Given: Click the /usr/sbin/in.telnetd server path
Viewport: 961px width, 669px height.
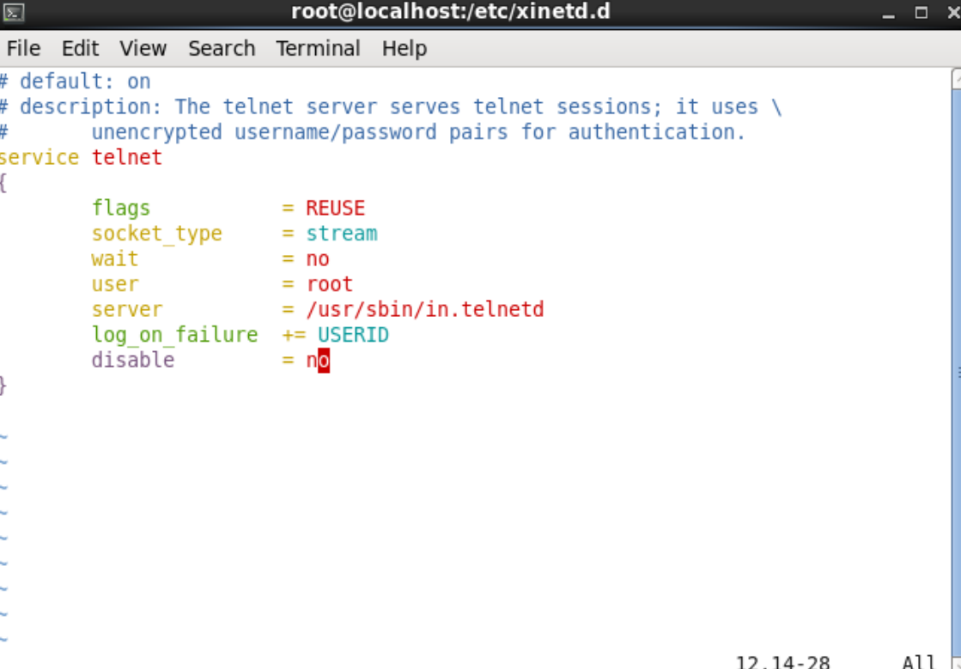Looking at the screenshot, I should tap(425, 309).
